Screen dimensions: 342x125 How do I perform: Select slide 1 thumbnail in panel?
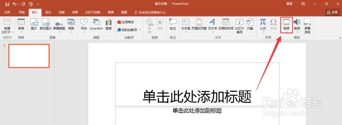pyautogui.click(x=29, y=56)
